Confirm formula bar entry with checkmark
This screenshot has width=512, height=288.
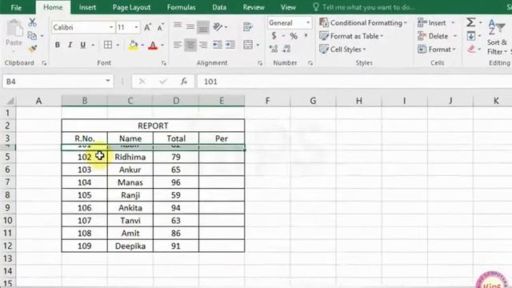click(163, 82)
